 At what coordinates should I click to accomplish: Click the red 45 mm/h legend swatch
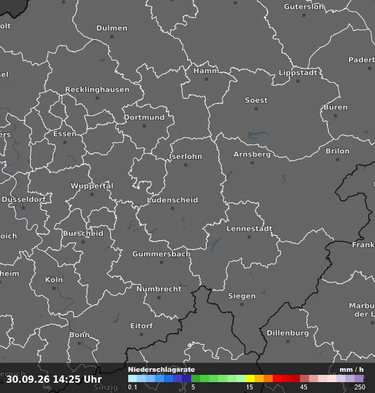click(304, 378)
